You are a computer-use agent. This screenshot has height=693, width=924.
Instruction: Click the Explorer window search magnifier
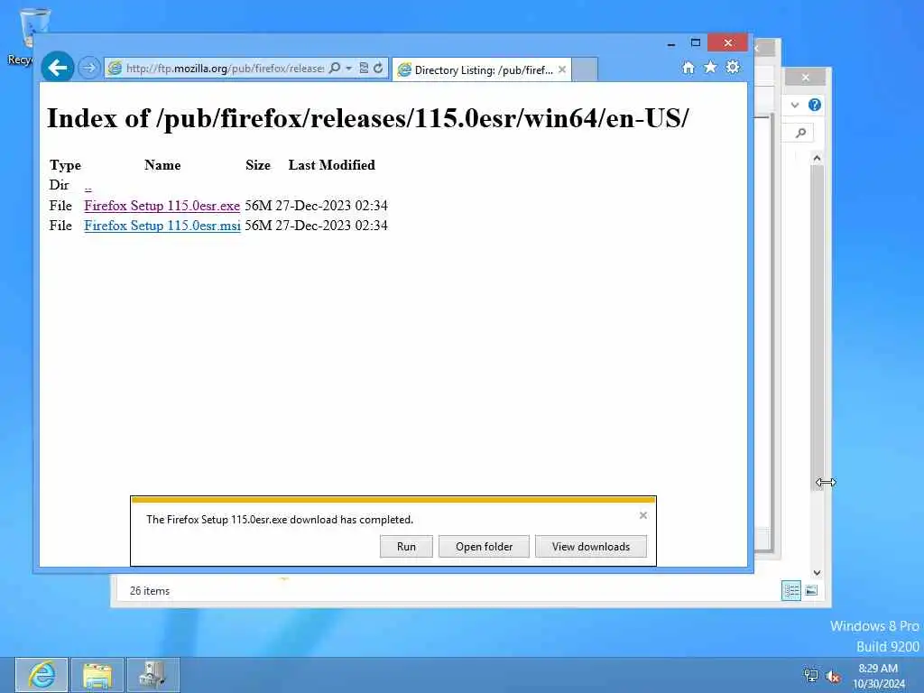coord(800,133)
